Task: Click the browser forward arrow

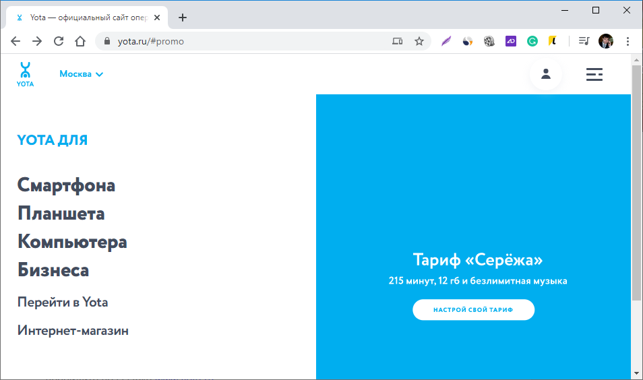Action: click(x=37, y=41)
